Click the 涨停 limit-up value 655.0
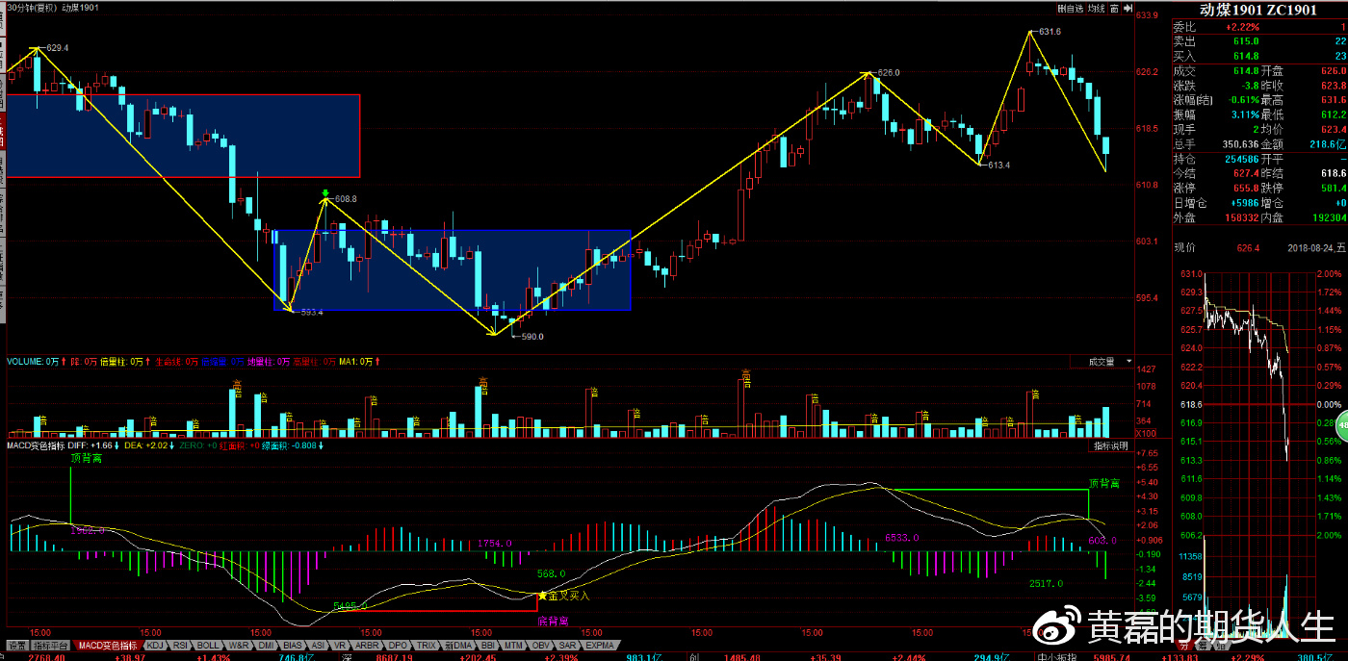Screen dimensions: 1348x661 pos(1246,188)
